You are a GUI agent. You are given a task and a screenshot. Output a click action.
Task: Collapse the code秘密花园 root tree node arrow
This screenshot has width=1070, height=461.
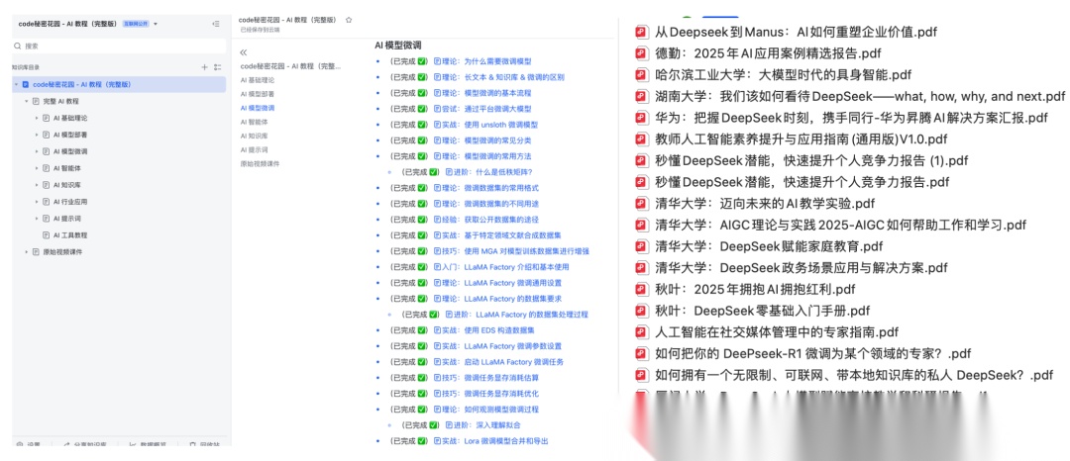[x=17, y=84]
